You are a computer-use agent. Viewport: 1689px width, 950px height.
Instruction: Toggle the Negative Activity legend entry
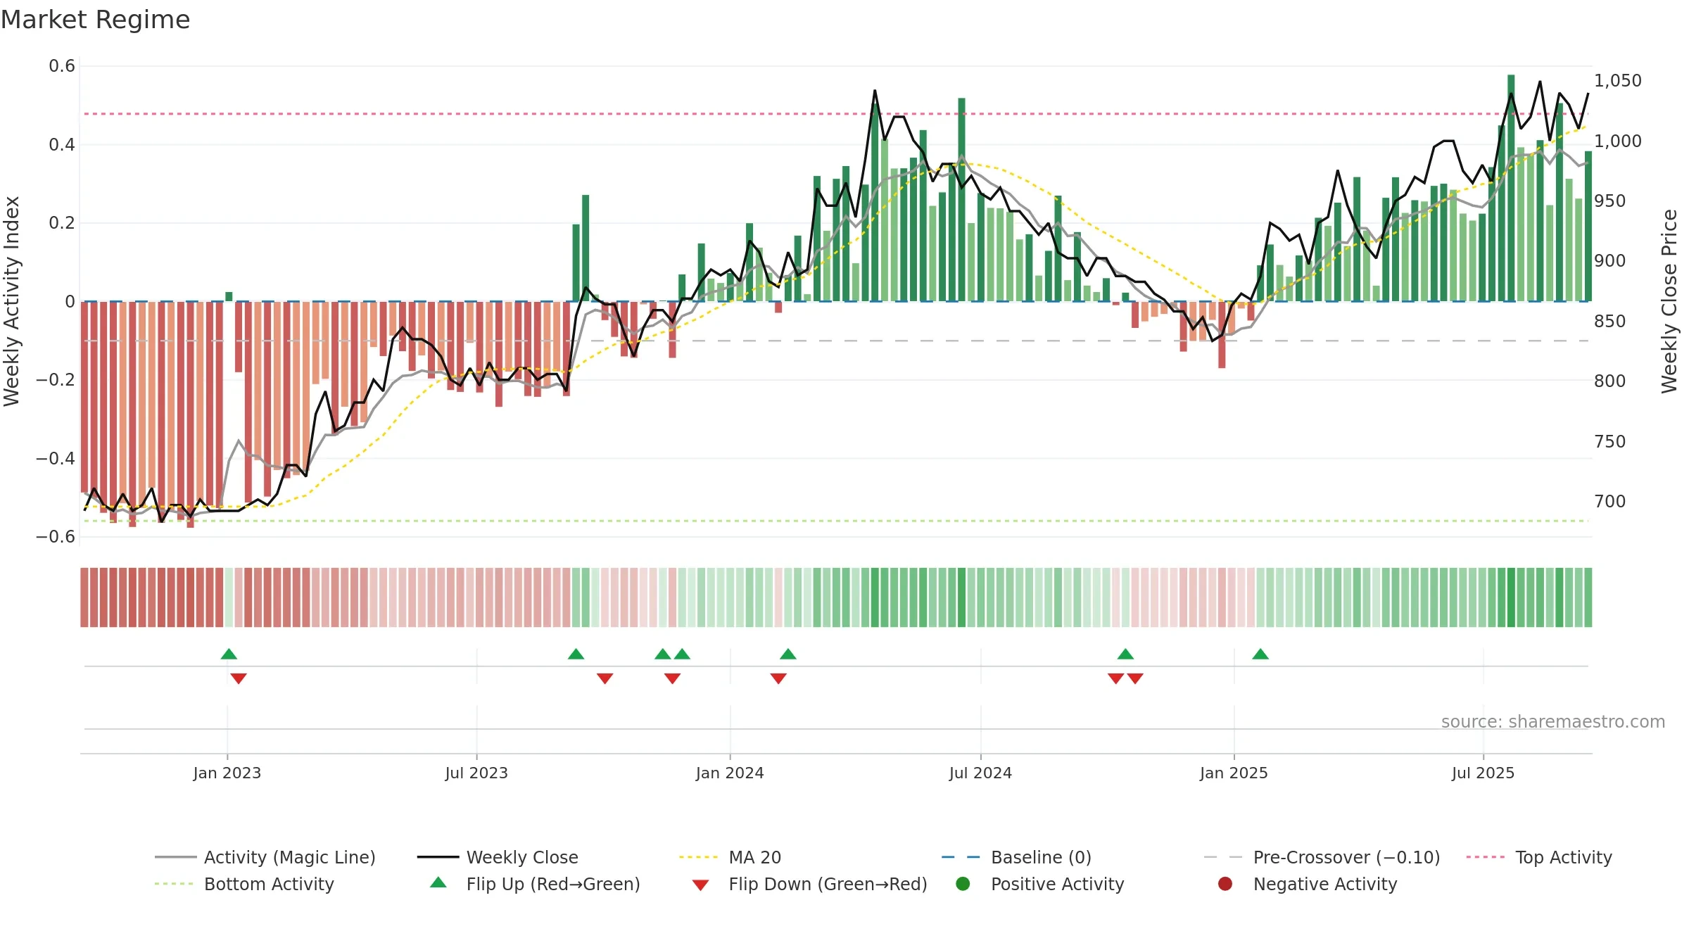[1308, 884]
